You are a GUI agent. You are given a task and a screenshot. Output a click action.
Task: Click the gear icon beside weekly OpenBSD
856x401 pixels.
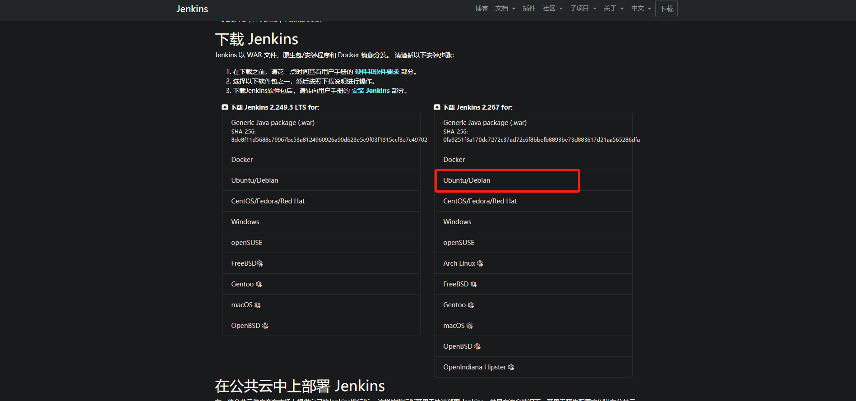(477, 346)
